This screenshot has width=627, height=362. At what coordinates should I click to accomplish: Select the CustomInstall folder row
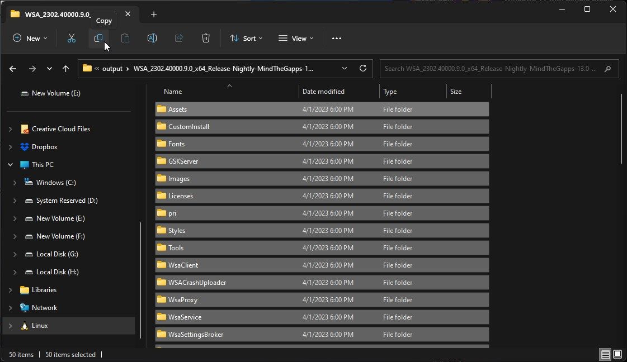coord(322,127)
